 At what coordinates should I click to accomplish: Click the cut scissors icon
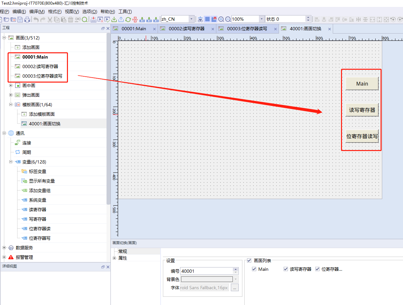pyautogui.click(x=50, y=19)
